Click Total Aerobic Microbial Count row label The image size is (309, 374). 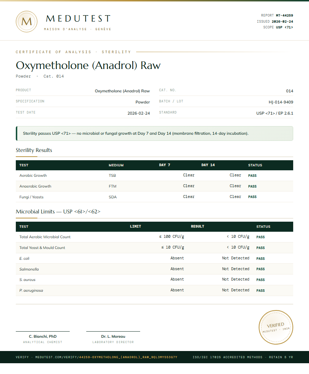point(45,237)
